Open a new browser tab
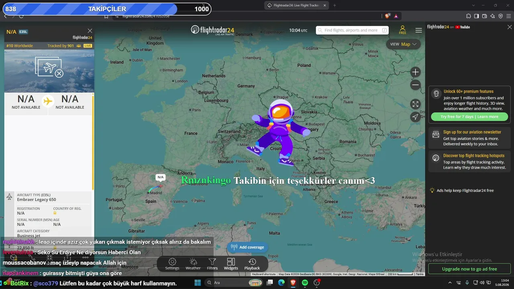 click(335, 5)
